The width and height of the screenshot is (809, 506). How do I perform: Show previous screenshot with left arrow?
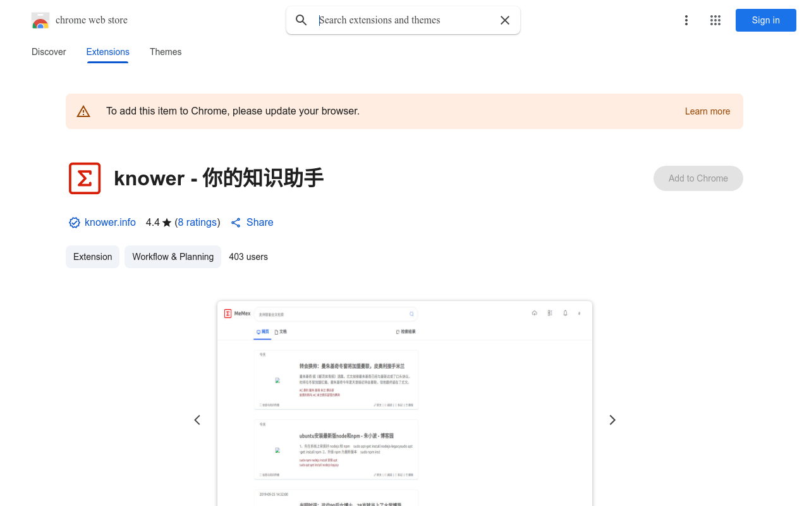(x=197, y=420)
